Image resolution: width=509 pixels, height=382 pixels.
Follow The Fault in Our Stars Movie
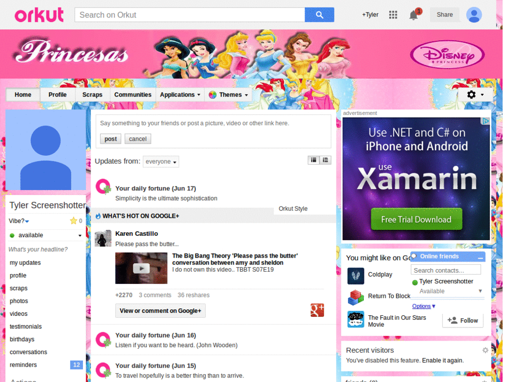pyautogui.click(x=463, y=321)
